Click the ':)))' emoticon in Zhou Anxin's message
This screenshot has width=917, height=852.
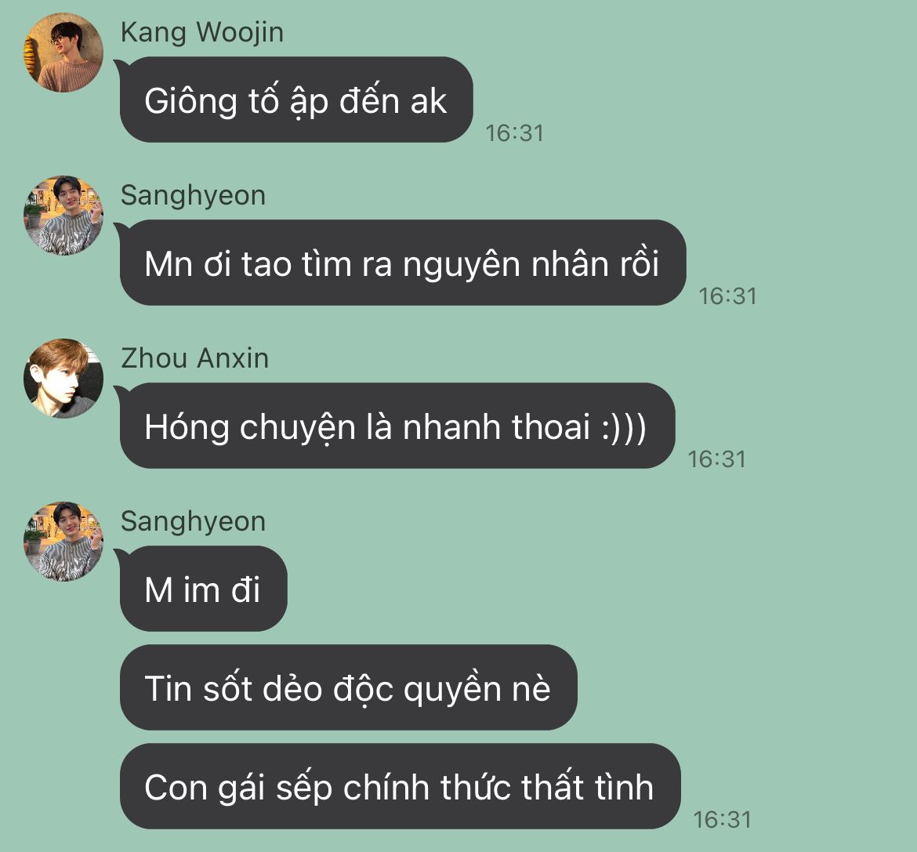(624, 427)
